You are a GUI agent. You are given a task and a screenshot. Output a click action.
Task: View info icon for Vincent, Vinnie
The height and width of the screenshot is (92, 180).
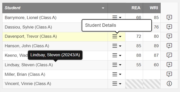(169, 84)
